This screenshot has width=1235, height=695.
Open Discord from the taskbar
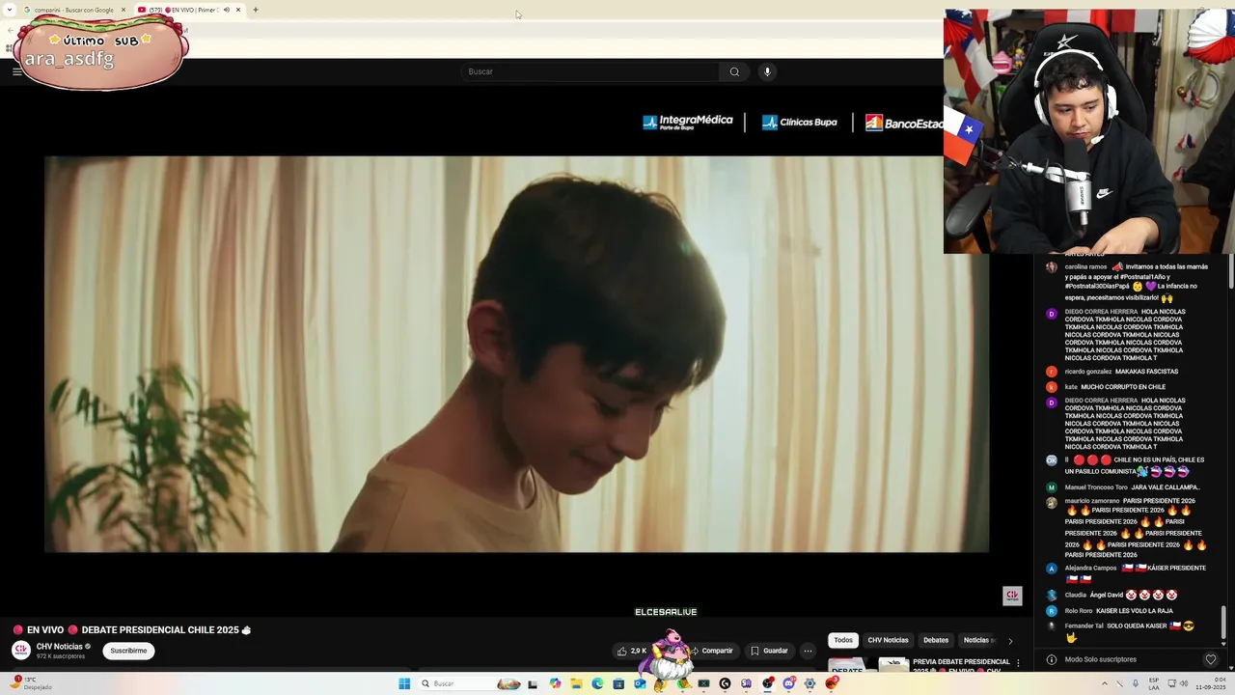[788, 683]
